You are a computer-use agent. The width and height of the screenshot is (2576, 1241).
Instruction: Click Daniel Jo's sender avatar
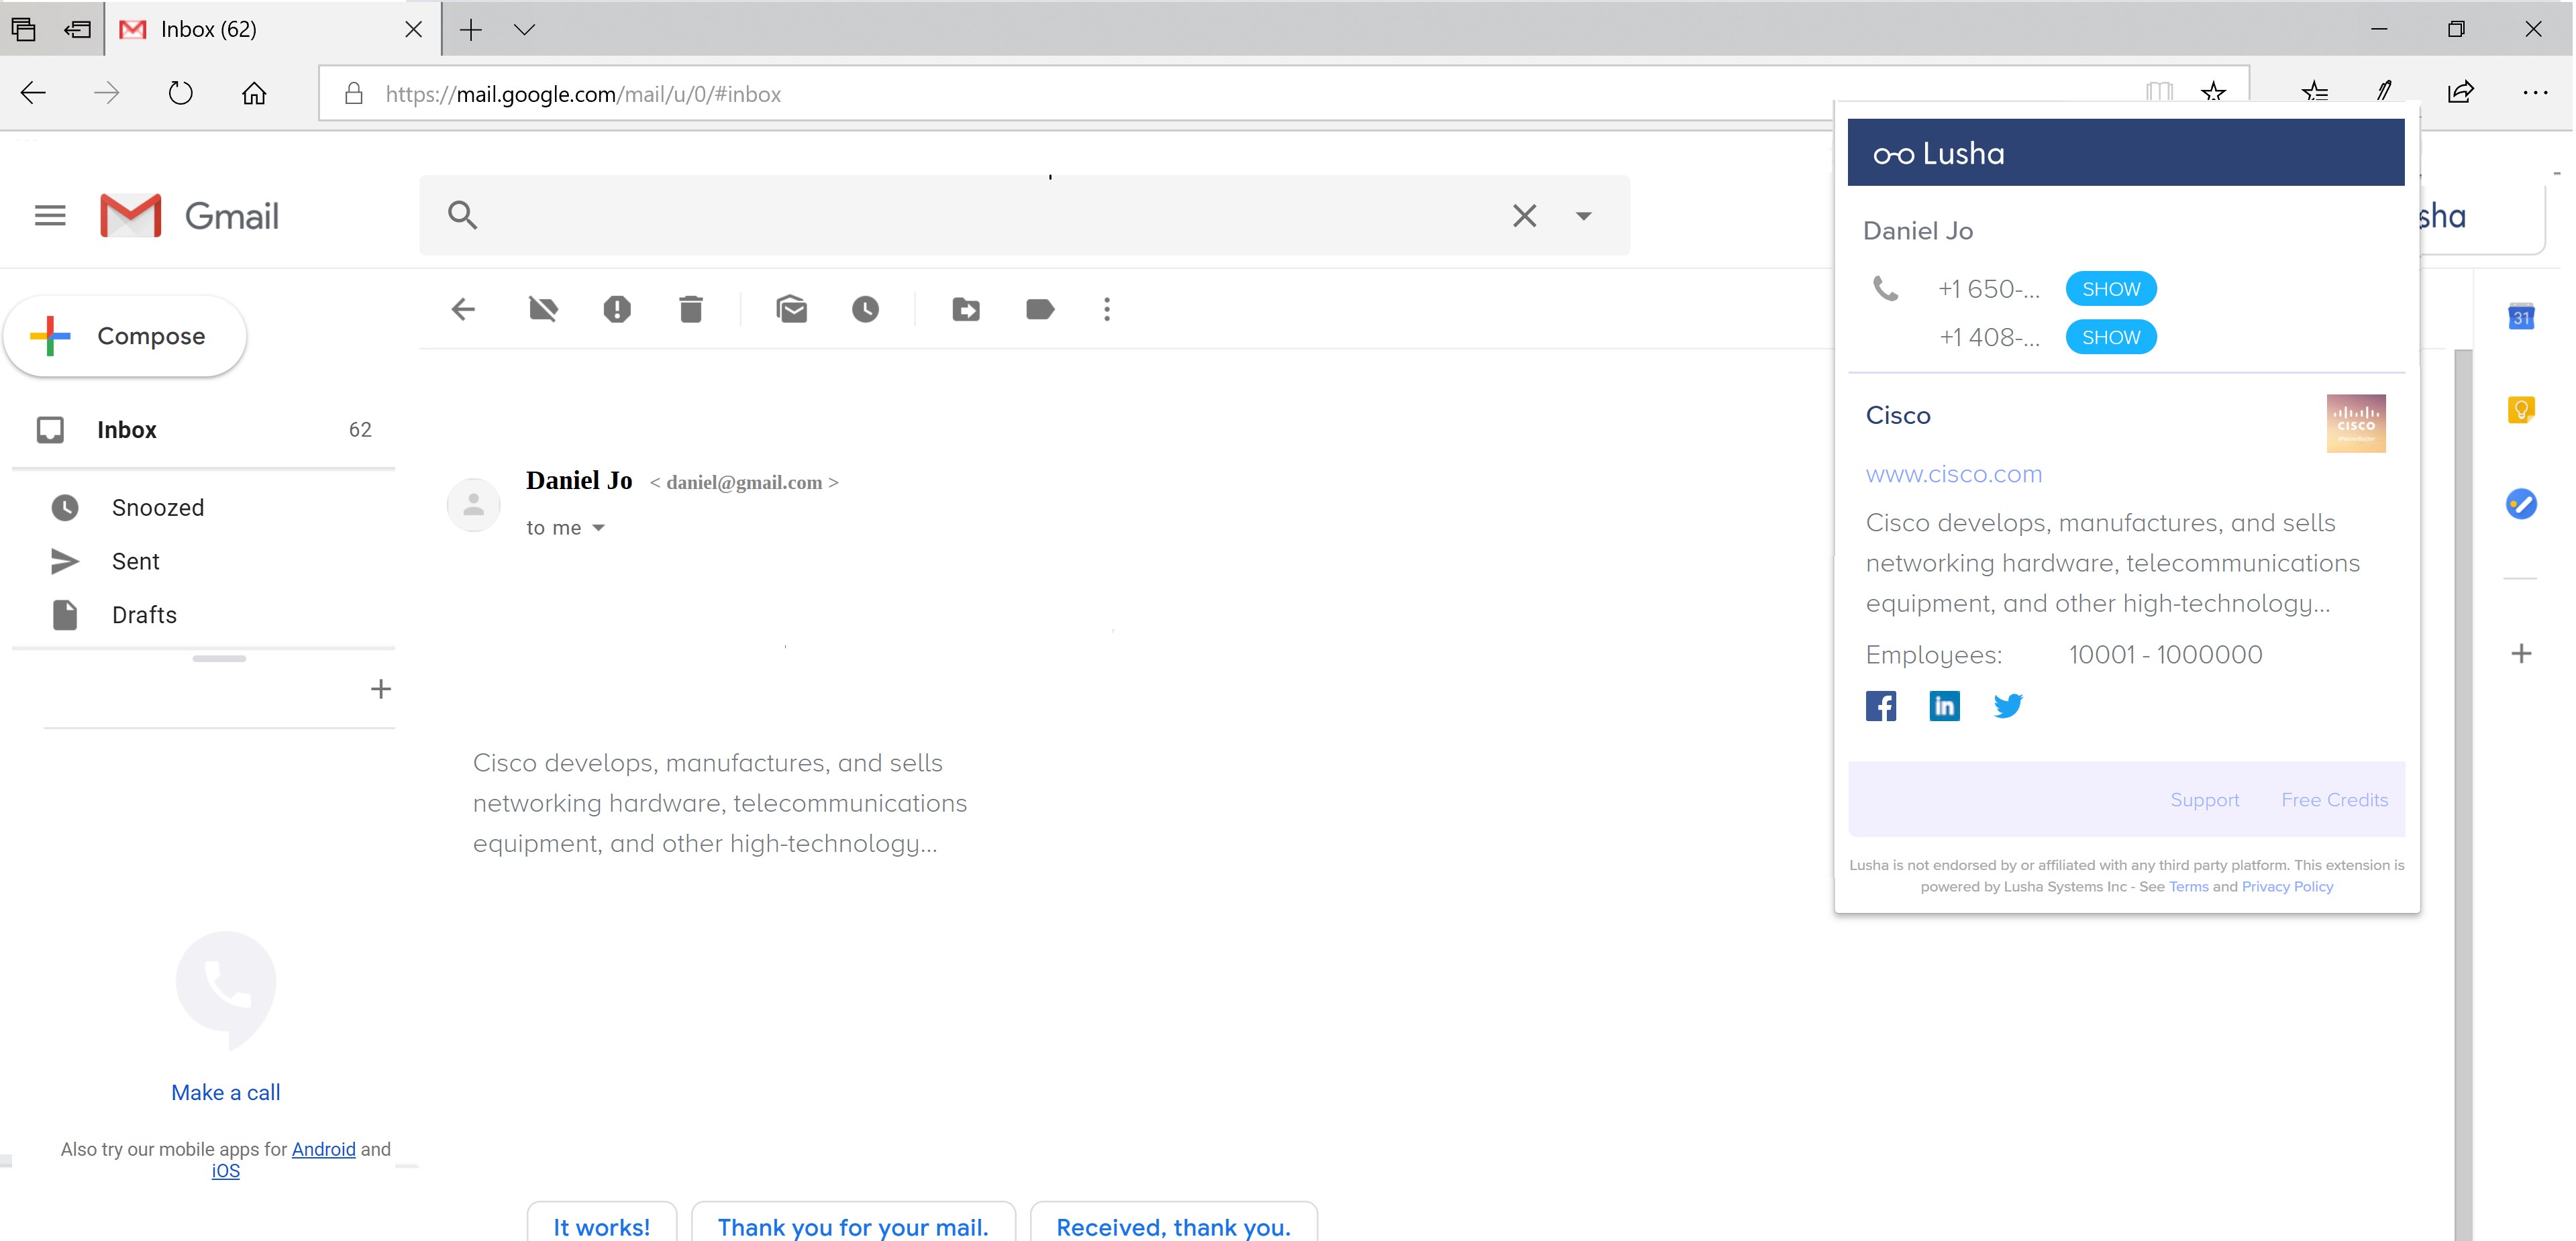(x=474, y=505)
